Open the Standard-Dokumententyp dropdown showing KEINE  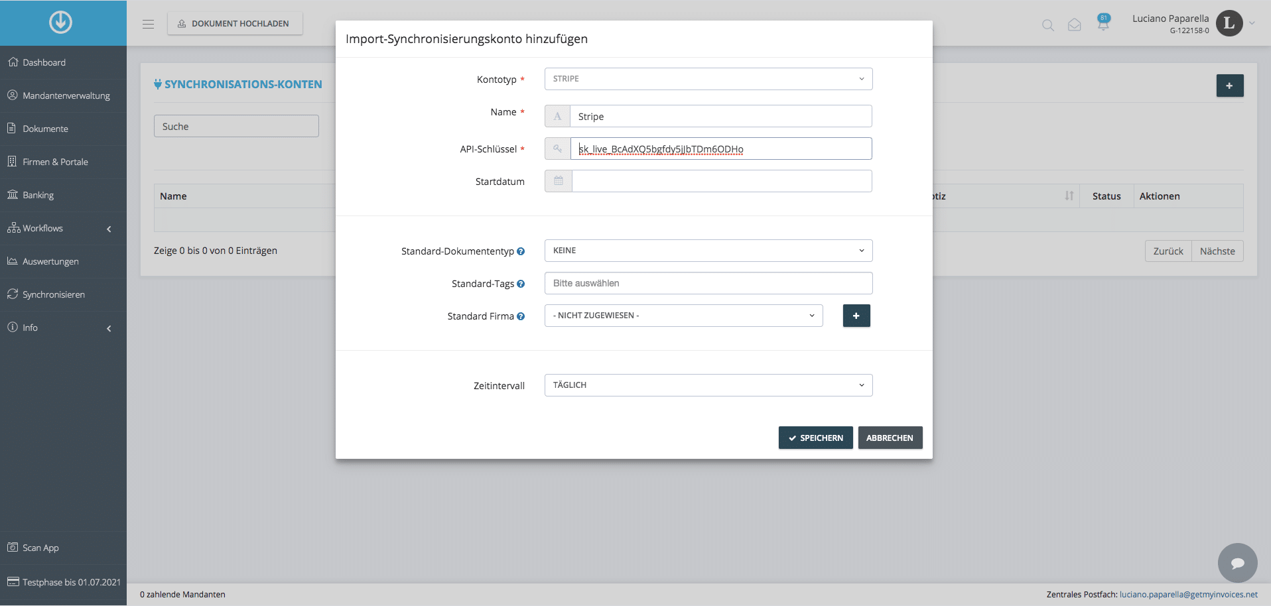[708, 251]
